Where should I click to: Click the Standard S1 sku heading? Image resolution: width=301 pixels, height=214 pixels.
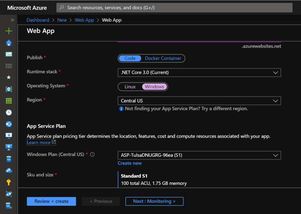click(134, 176)
